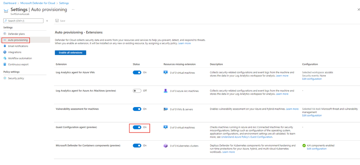The image size is (360, 165).
Task: Click the Workflow automation icon
Action: pos(5,58)
